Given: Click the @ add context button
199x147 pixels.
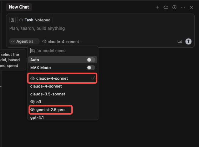Looking at the screenshot, I should click(x=12, y=20).
